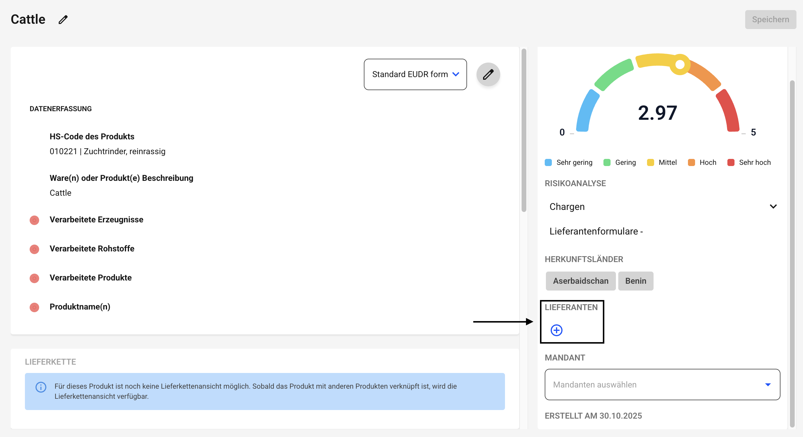
Task: Click the round pencil edit button for the form
Action: click(488, 74)
